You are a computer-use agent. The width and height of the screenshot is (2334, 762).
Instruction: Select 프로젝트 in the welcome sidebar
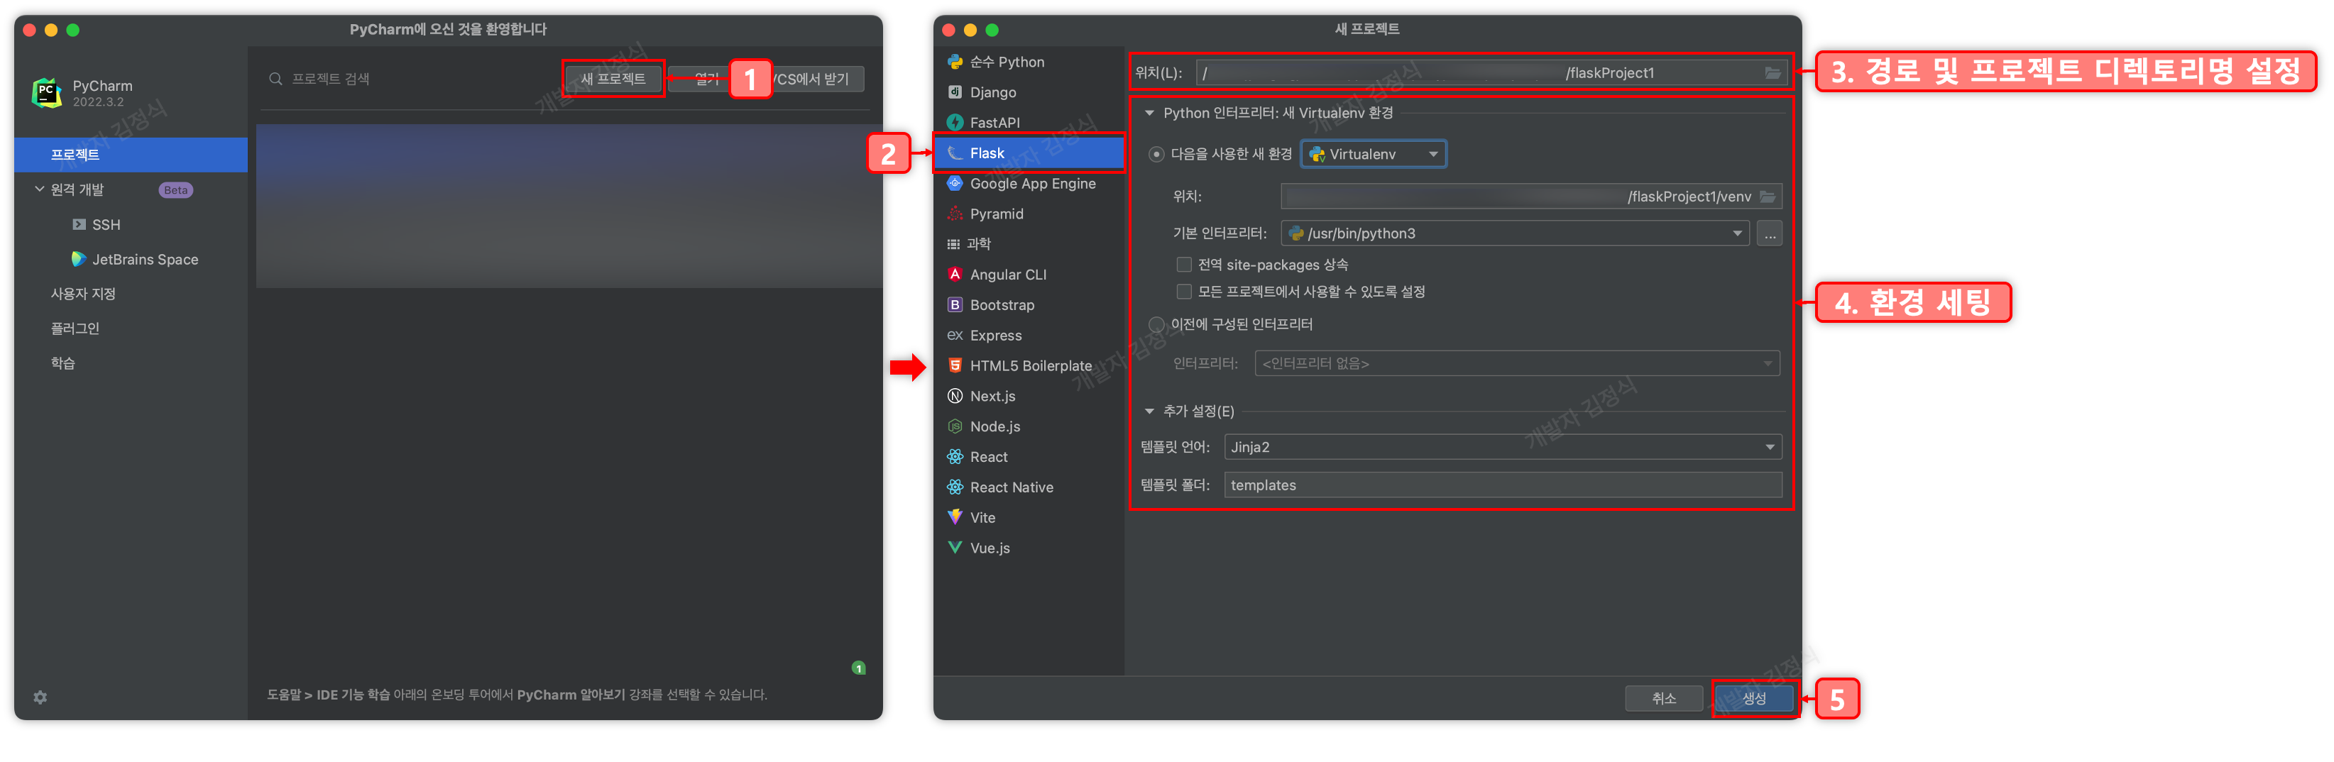pos(131,155)
